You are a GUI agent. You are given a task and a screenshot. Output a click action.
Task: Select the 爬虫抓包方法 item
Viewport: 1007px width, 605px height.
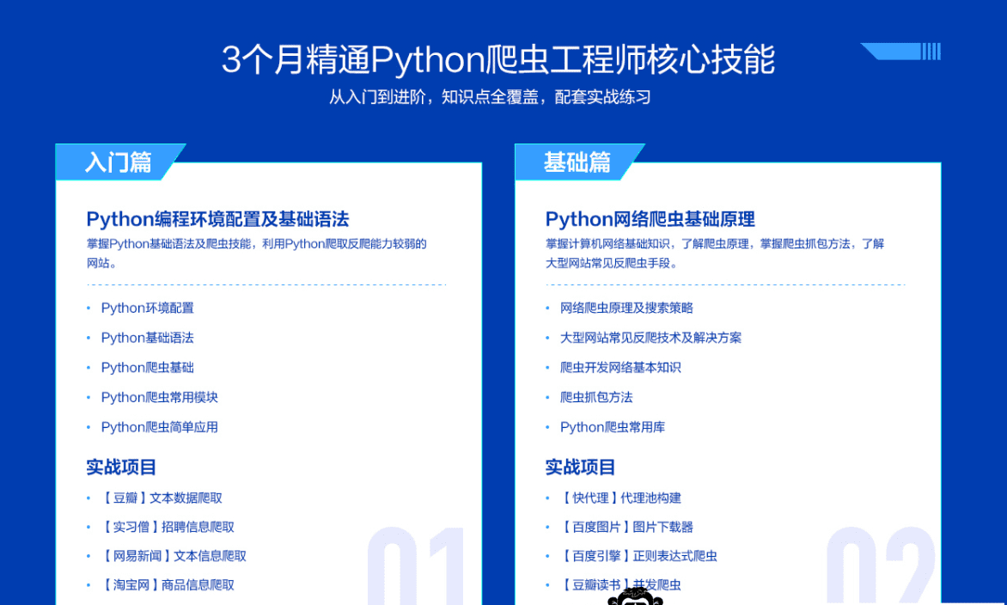(596, 397)
